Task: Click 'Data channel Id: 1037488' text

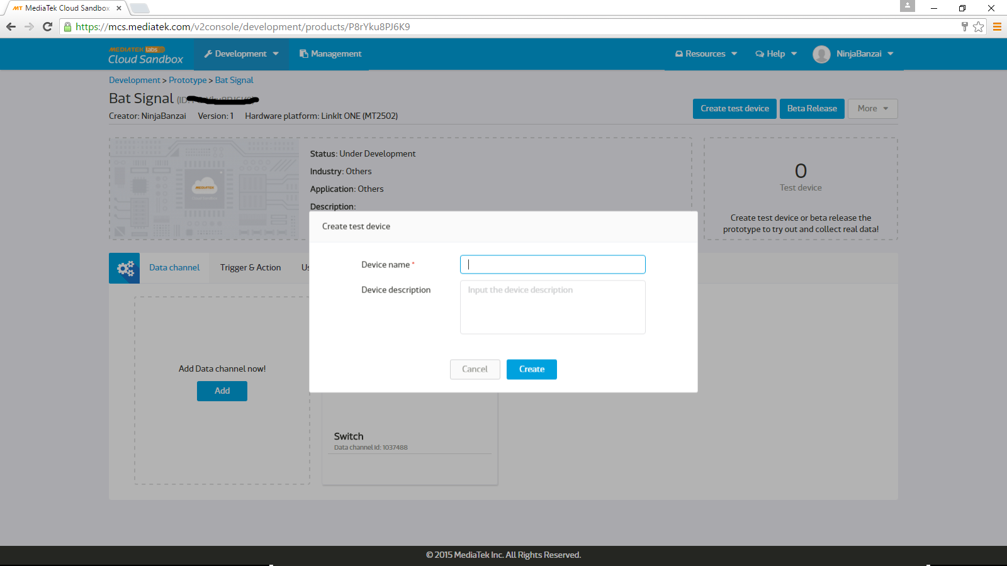Action: (x=371, y=448)
